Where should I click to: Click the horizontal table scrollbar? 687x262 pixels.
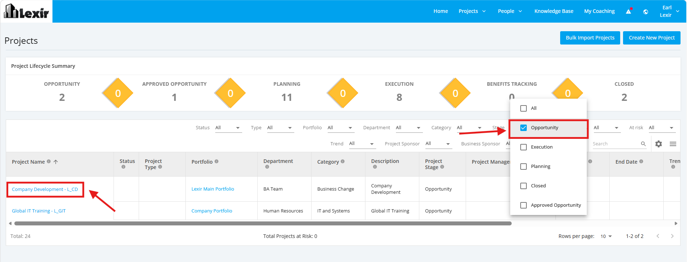click(x=263, y=223)
